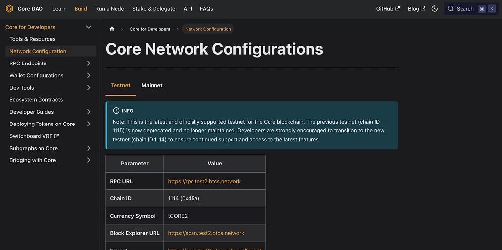Click Switchboard VRF external link icon
The image size is (502, 250).
click(x=57, y=136)
